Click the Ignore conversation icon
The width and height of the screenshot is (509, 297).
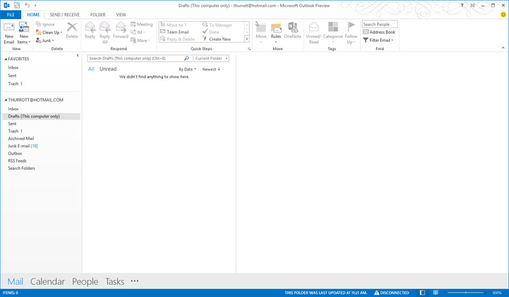point(38,24)
